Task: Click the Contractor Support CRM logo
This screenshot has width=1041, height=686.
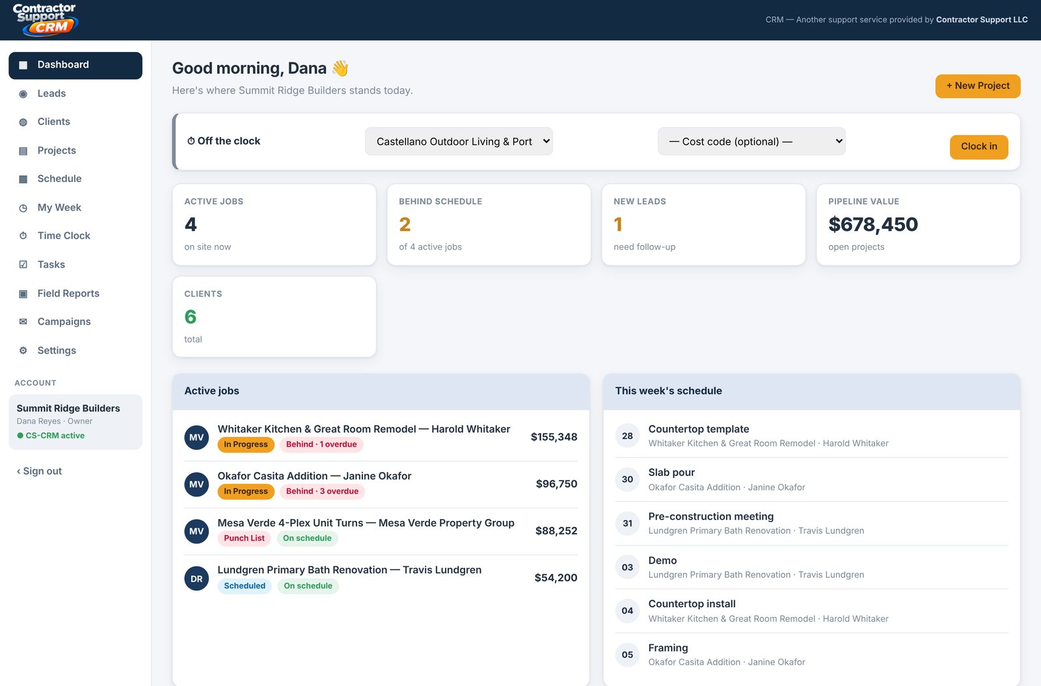Action: [45, 20]
